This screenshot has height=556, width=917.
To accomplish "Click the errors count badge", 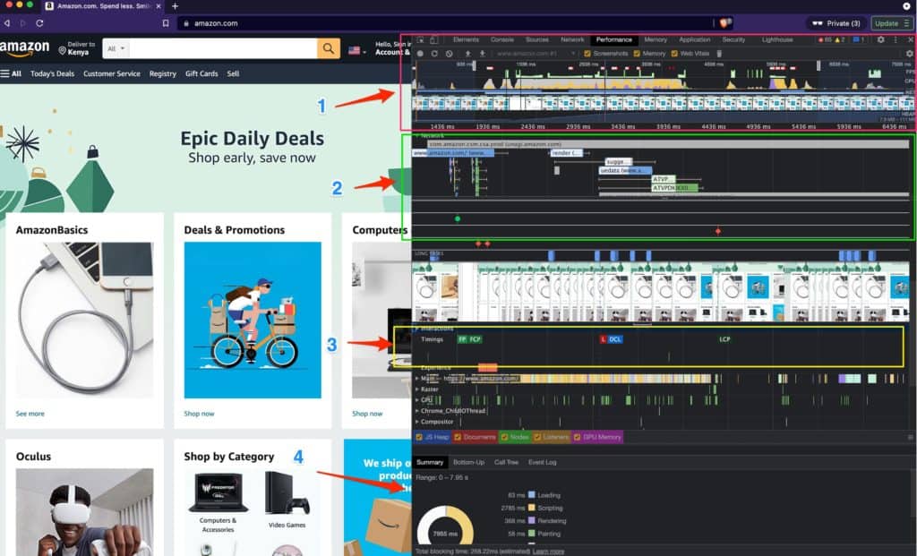I will (825, 39).
